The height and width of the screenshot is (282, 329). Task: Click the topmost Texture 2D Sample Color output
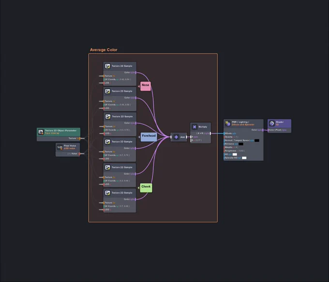pyautogui.click(x=136, y=73)
